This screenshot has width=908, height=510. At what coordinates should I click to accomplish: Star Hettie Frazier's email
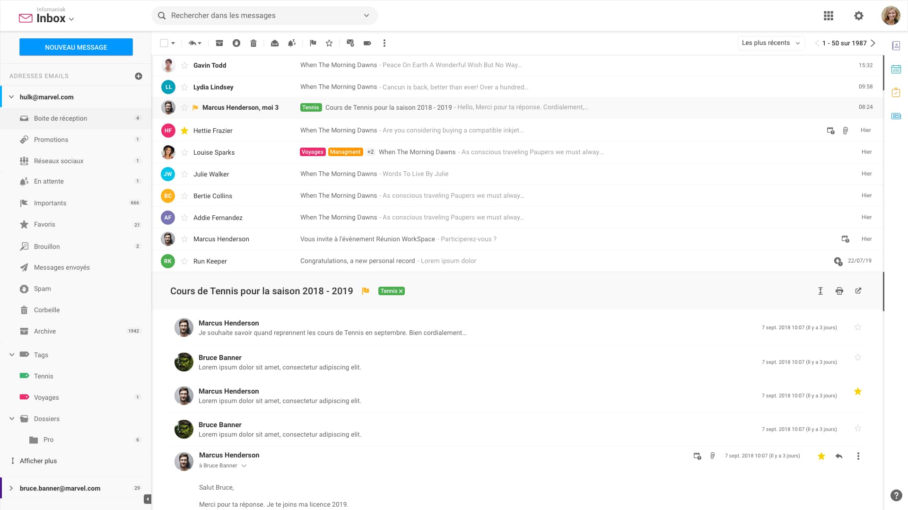tap(184, 131)
